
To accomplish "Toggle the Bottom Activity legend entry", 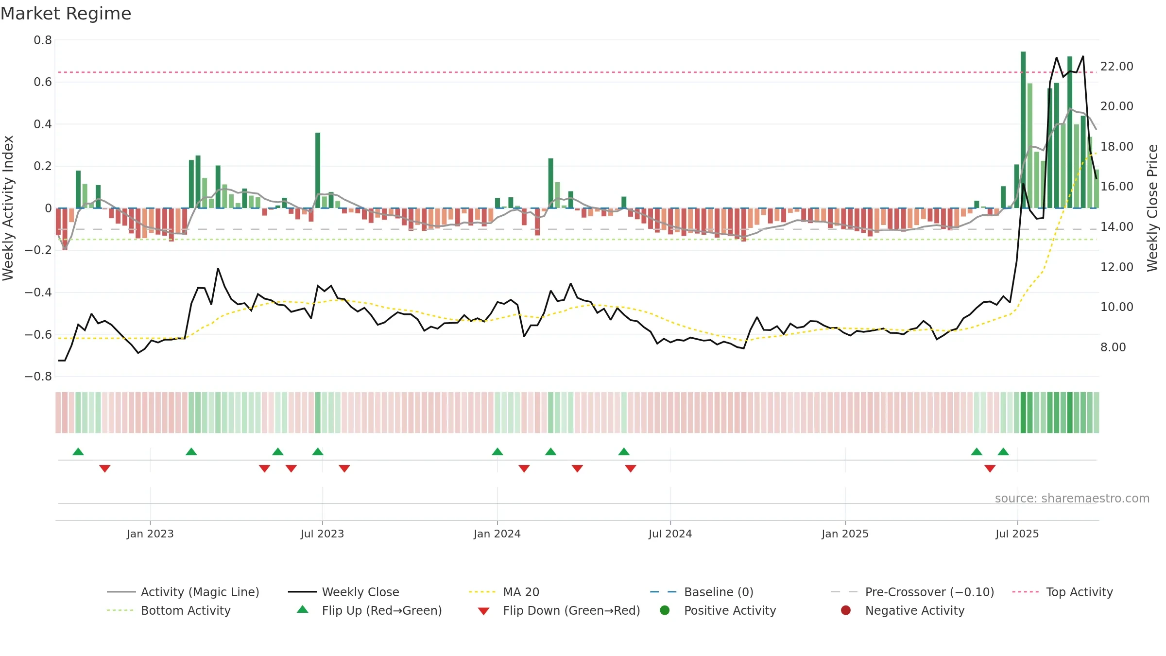I will 169,610.
